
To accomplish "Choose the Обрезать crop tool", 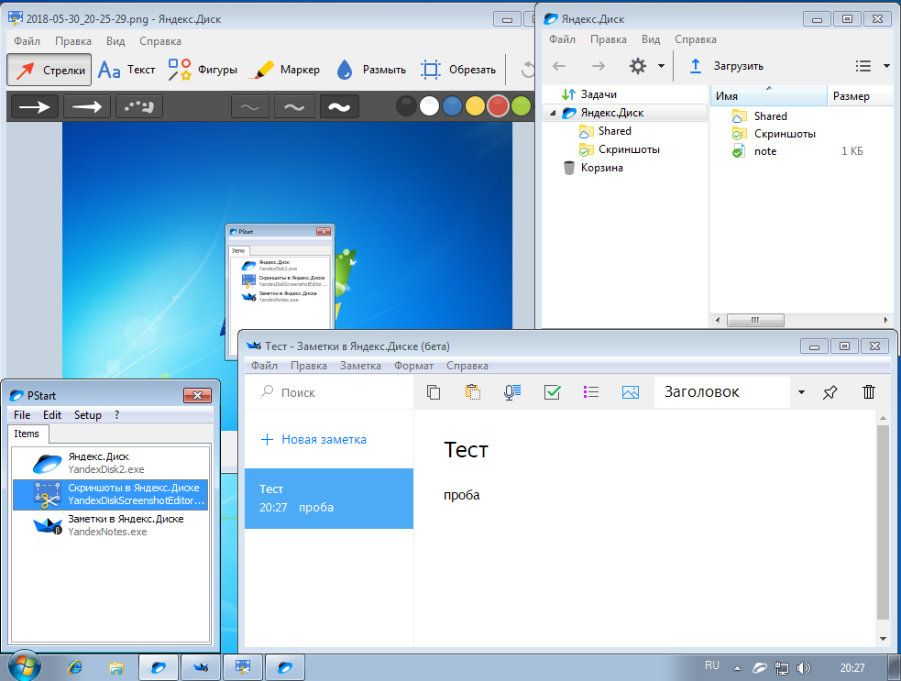I will pos(458,70).
